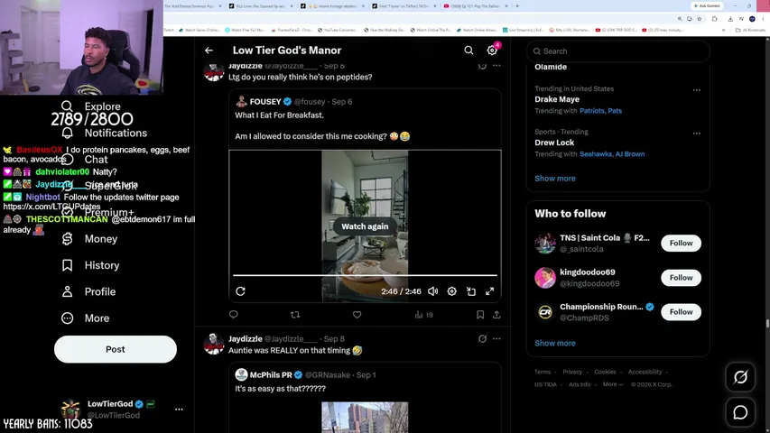The image size is (770, 433).
Task: Expand More footer options
Action: pyautogui.click(x=612, y=384)
